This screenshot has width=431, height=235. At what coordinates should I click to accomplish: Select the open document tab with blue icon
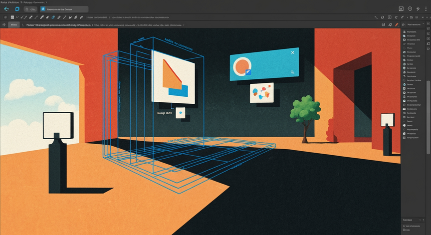(x=64, y=9)
